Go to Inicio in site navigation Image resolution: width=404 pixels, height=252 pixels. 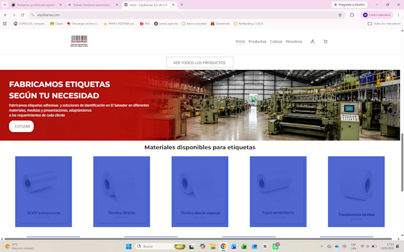(x=240, y=42)
